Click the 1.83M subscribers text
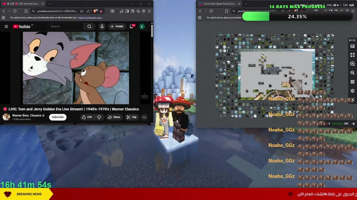 coord(21,119)
